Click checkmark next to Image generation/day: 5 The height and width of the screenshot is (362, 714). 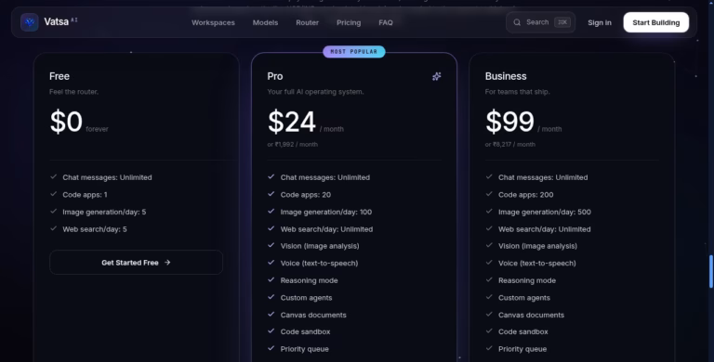pyautogui.click(x=53, y=212)
